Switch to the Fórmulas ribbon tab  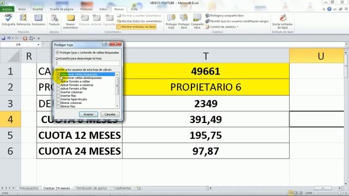86,9
